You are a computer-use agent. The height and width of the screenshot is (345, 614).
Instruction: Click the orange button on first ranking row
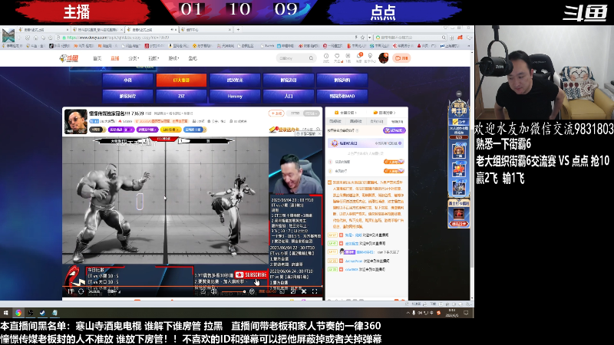[394, 162]
